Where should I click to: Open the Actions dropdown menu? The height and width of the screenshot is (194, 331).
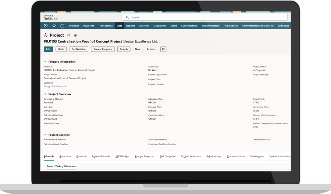(x=151, y=49)
